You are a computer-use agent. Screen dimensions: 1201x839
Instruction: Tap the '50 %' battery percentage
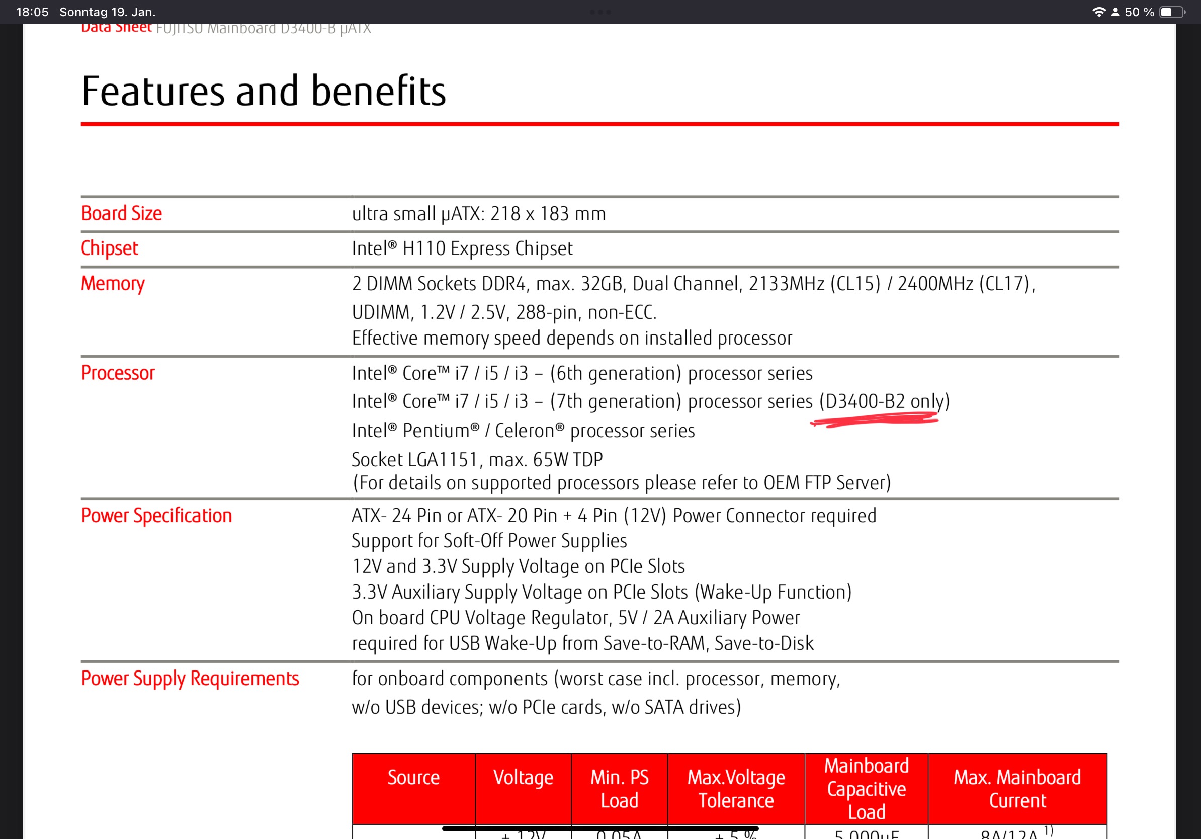coord(1139,12)
